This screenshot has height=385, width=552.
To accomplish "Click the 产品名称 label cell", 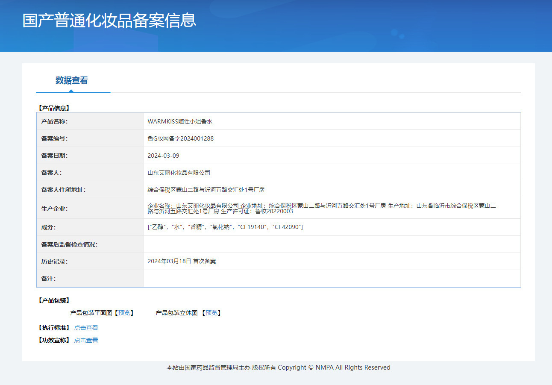I will (x=54, y=121).
